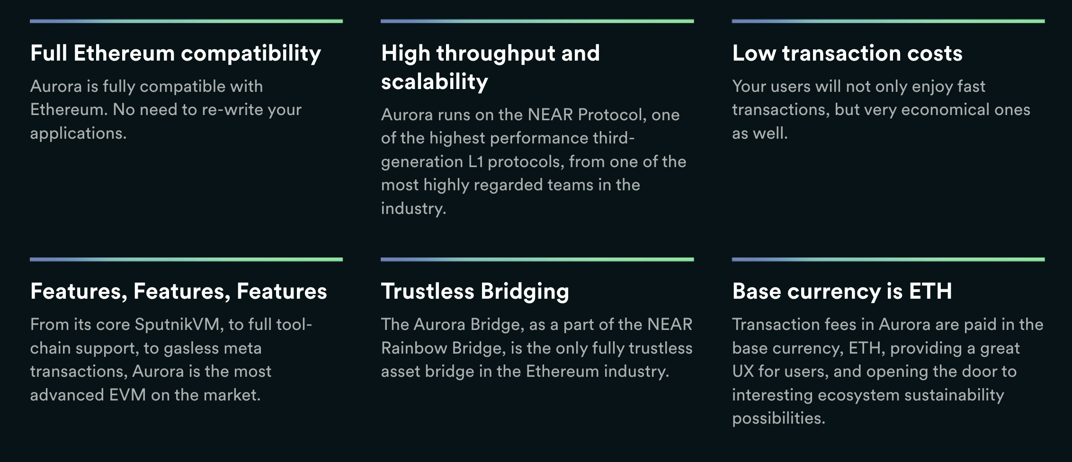Click gradient bar above Full Ethereum compatibility
This screenshot has width=1072, height=462.
(x=186, y=21)
